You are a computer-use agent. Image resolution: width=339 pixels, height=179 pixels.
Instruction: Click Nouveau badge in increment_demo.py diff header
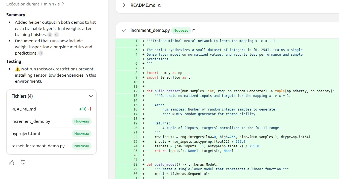click(x=181, y=31)
